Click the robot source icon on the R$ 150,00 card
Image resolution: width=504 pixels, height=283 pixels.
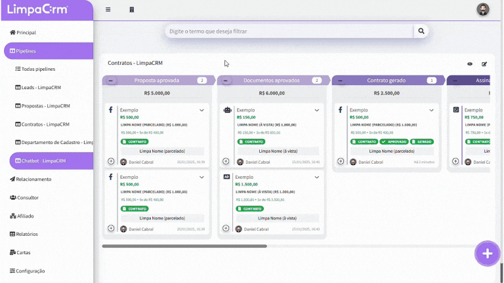tap(228, 110)
